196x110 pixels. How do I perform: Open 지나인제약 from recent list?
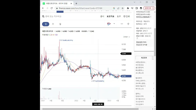click(x=140, y=102)
